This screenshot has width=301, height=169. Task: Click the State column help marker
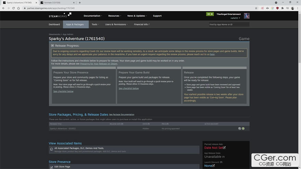point(148,124)
